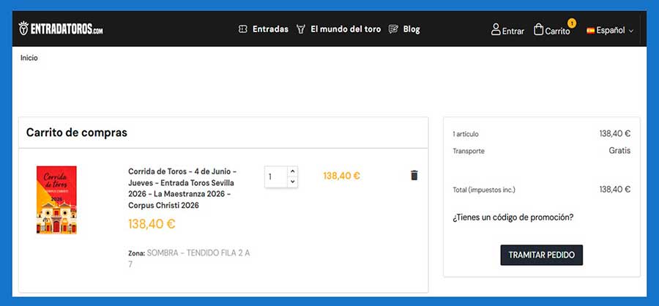The height and width of the screenshot is (306, 659).
Task: Click the ticket icon beside Entradas
Action: (242, 29)
